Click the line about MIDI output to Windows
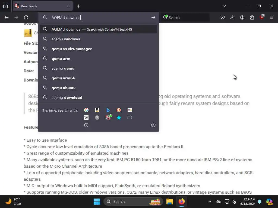The image size is (278, 208). click(x=112, y=186)
